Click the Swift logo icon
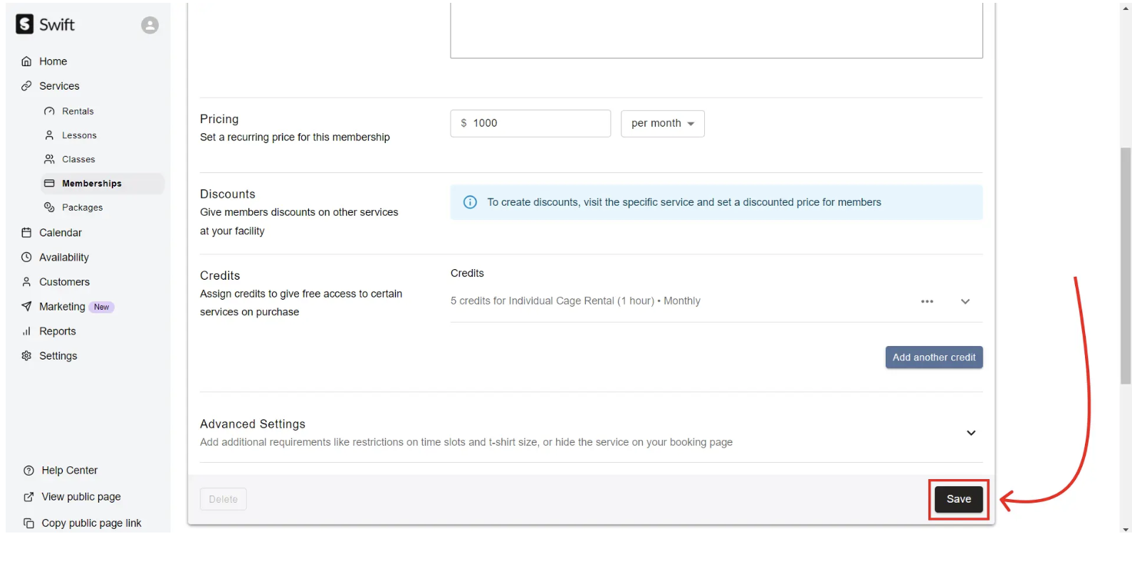This screenshot has width=1132, height=561. 25,24
